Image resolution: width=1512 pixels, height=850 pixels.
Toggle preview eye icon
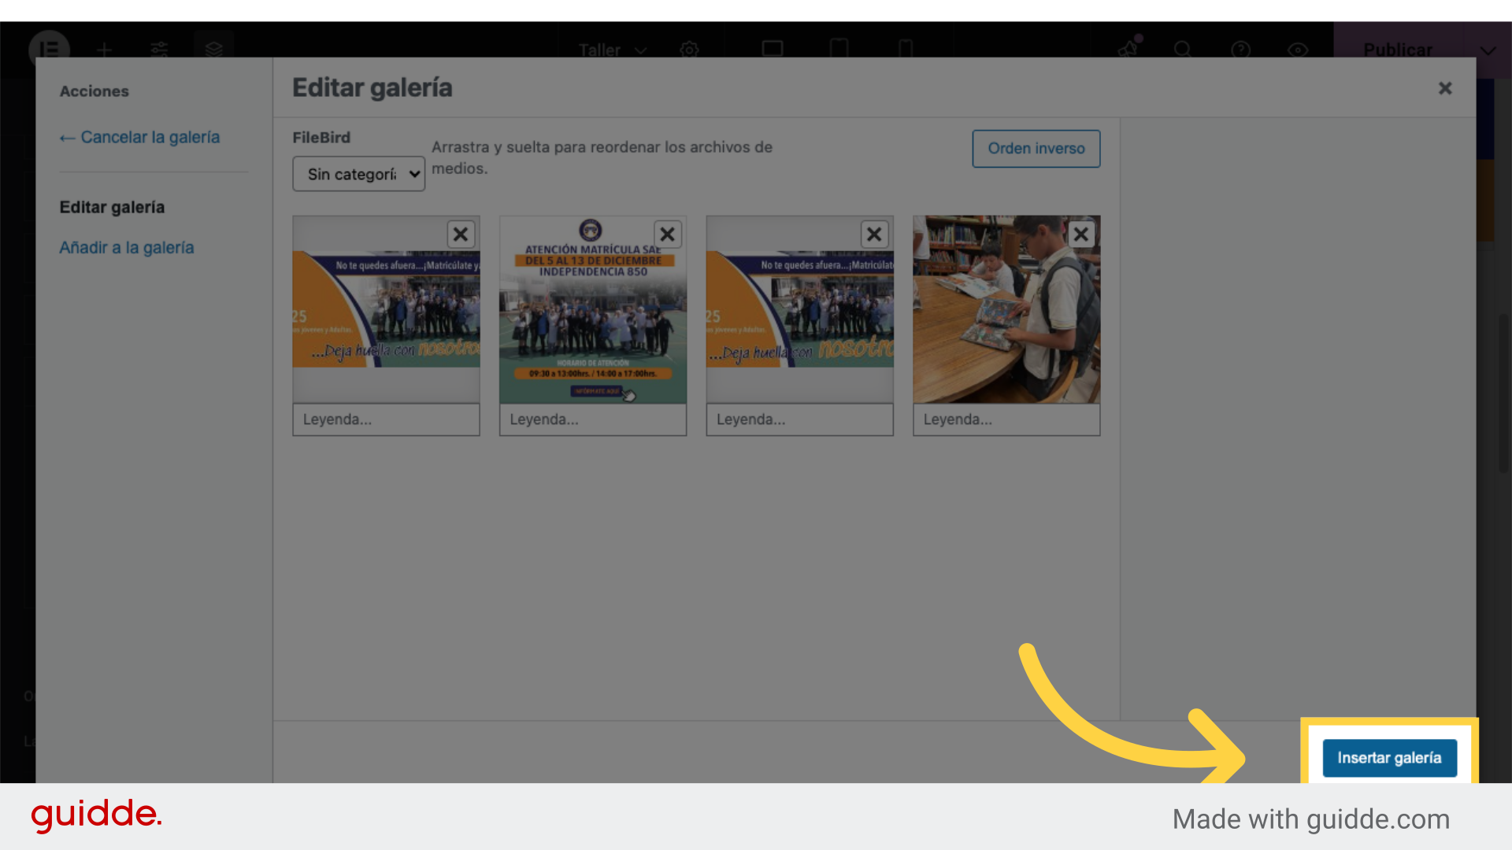(1298, 50)
